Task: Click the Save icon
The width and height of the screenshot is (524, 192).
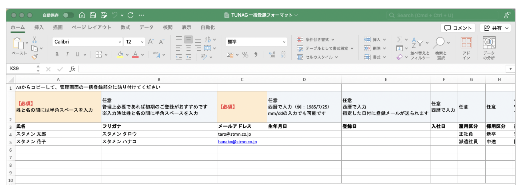Action: pos(93,15)
